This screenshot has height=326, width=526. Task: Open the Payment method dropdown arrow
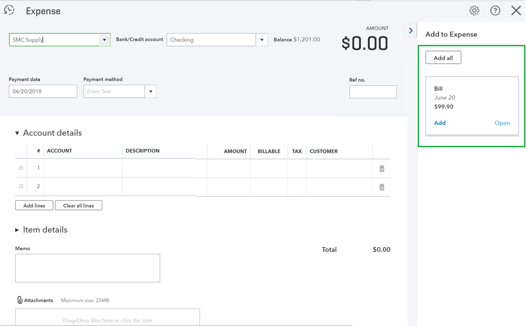[x=151, y=91]
